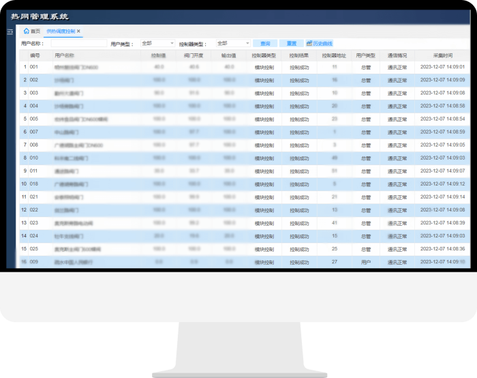Click the 编号 column header
This screenshot has height=378, width=477.
click(x=35, y=55)
